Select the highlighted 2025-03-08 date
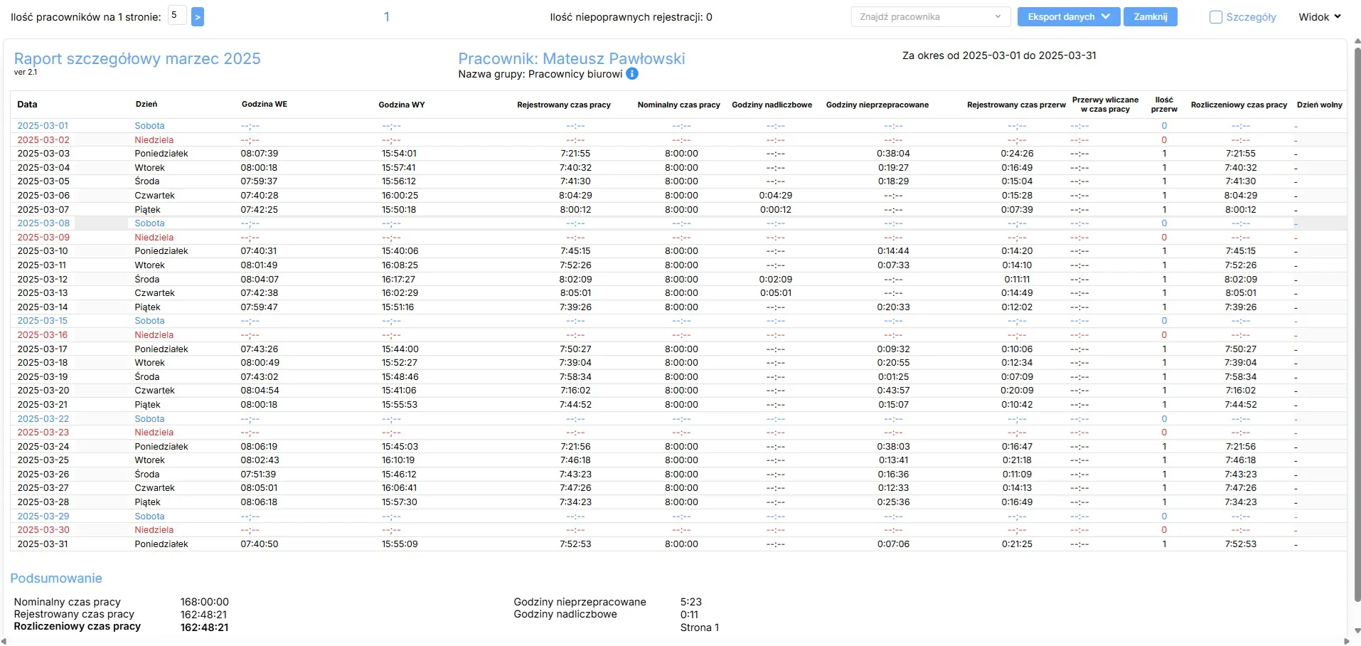 pos(43,223)
